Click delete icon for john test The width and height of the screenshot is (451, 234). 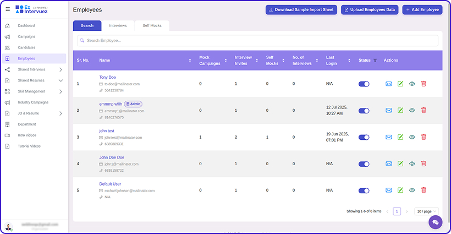click(424, 137)
